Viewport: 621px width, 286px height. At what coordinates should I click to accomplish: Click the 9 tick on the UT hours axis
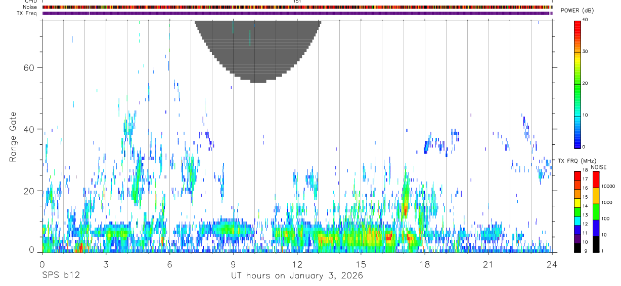point(233,264)
